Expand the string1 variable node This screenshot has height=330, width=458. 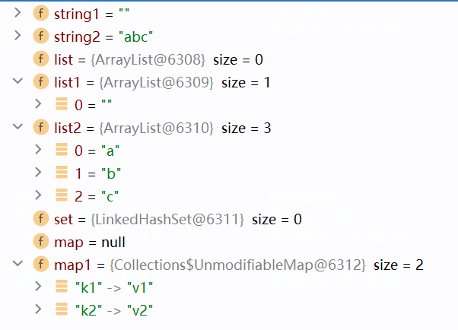[18, 13]
